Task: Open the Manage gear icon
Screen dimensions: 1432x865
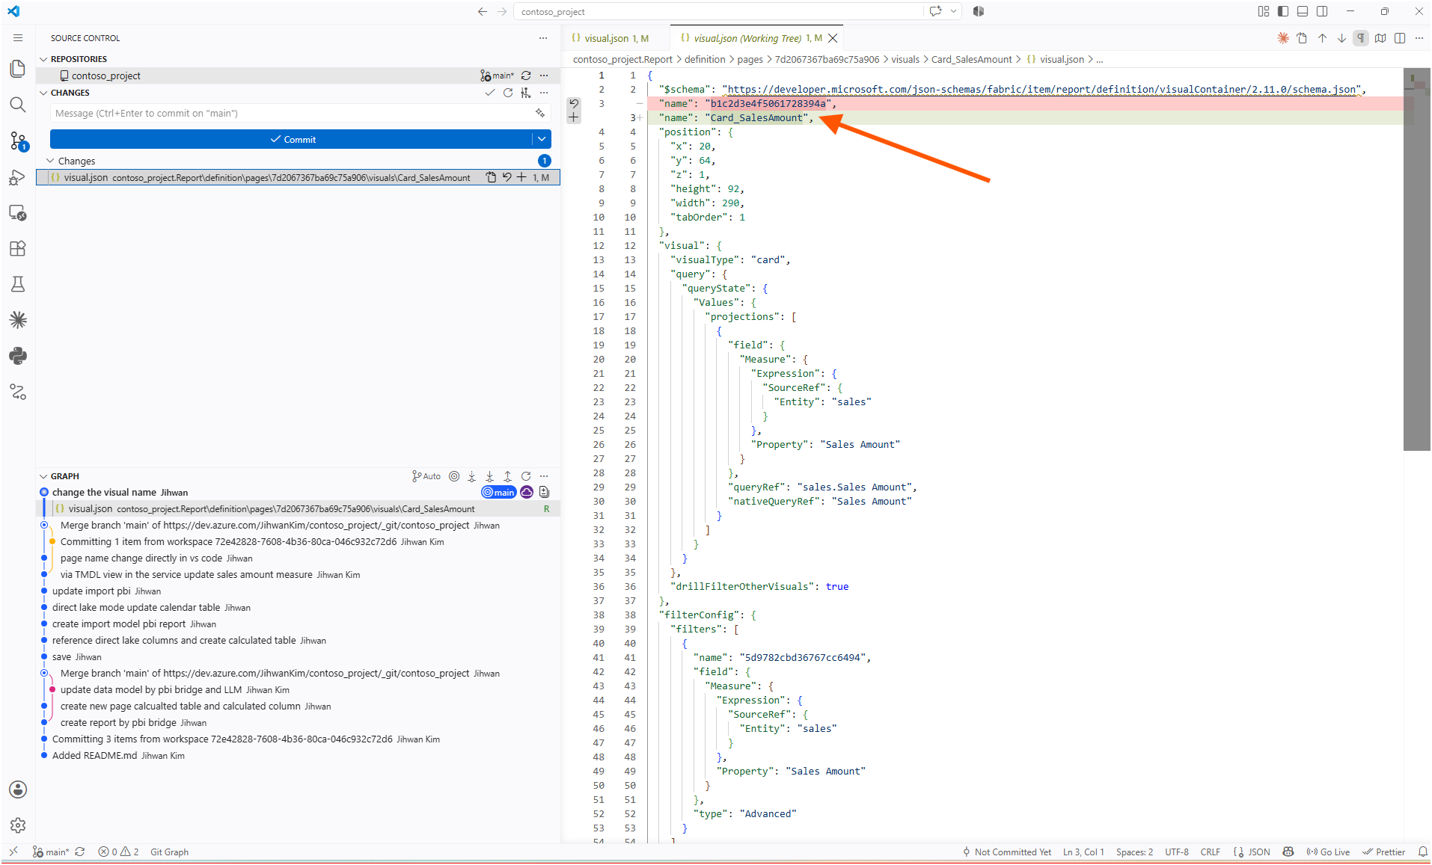Action: tap(18, 825)
